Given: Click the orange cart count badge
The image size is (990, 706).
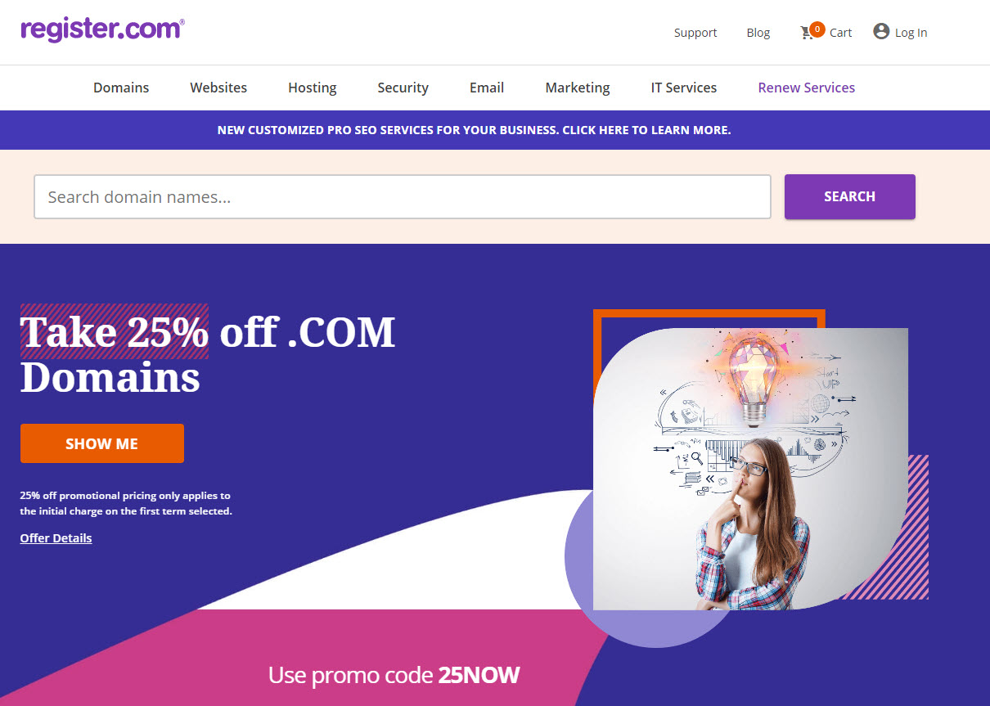Looking at the screenshot, I should (x=817, y=29).
